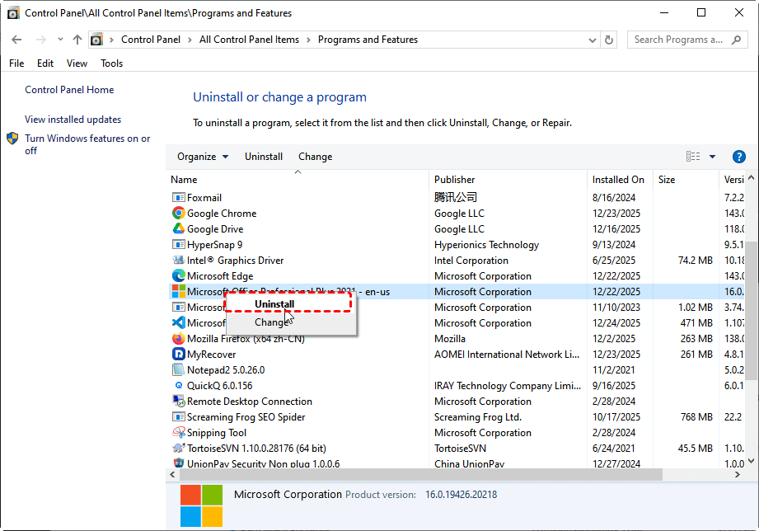Go up one level with Up arrow
This screenshot has height=531, width=759.
[77, 40]
